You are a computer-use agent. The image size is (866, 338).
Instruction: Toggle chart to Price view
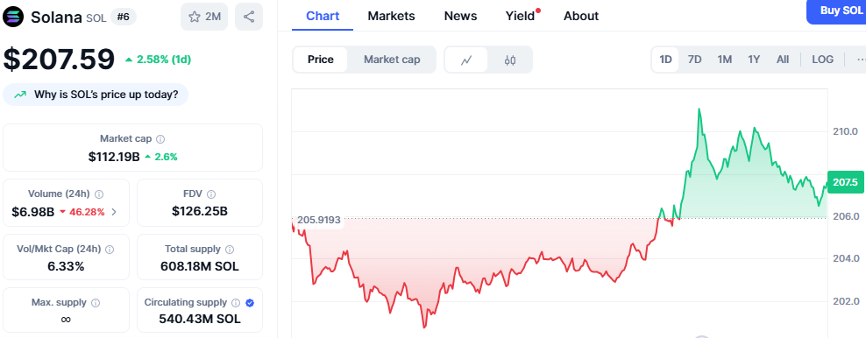tap(320, 60)
